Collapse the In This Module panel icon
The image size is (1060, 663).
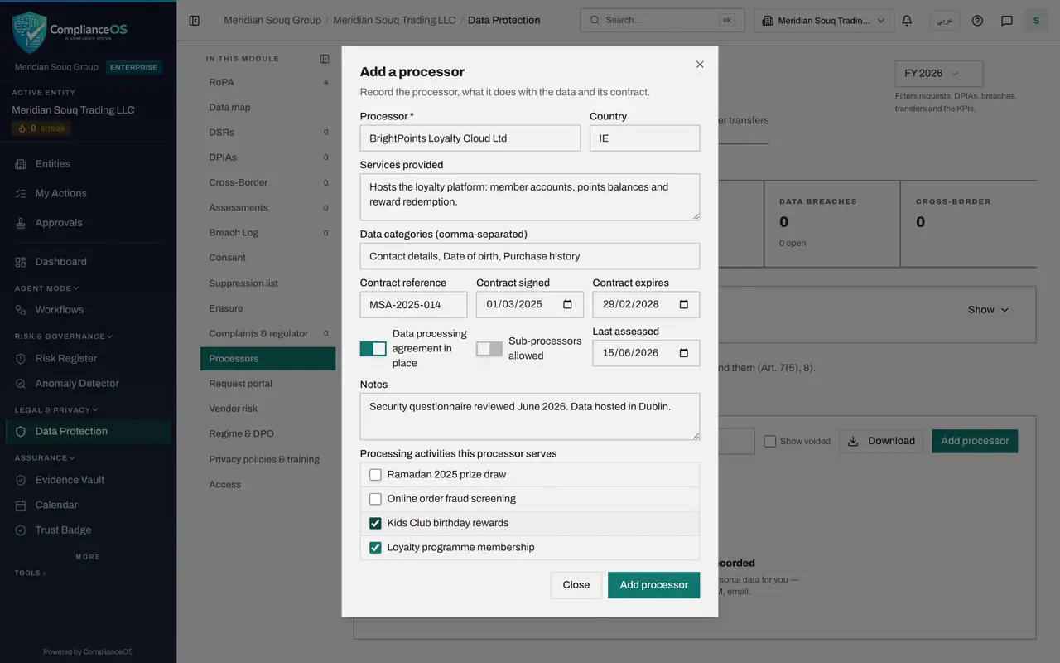click(325, 59)
